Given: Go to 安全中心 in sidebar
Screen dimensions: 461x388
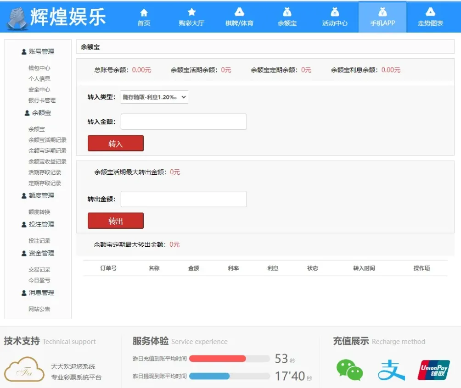Looking at the screenshot, I should [39, 89].
